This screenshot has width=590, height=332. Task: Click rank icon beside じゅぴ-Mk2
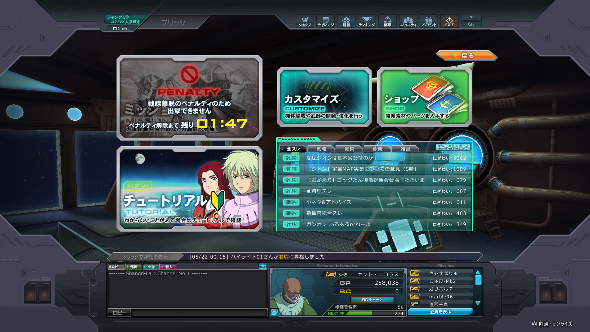coord(415,281)
